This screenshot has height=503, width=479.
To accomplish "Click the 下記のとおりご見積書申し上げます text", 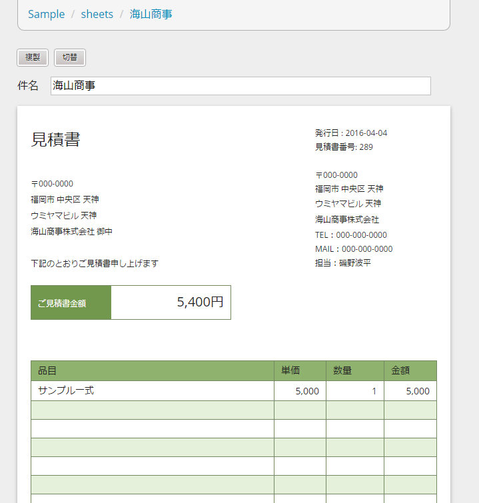I will [95, 263].
